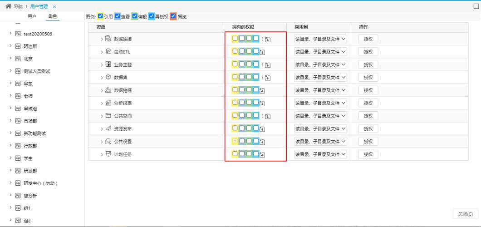Image resolution: width=481 pixels, height=227 pixels.
Task: Click the role icon beside test20200506
Action: click(x=18, y=34)
